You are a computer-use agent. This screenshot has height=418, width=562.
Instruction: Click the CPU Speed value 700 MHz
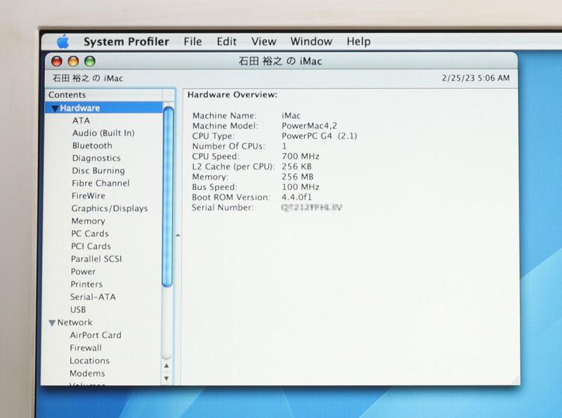[301, 156]
